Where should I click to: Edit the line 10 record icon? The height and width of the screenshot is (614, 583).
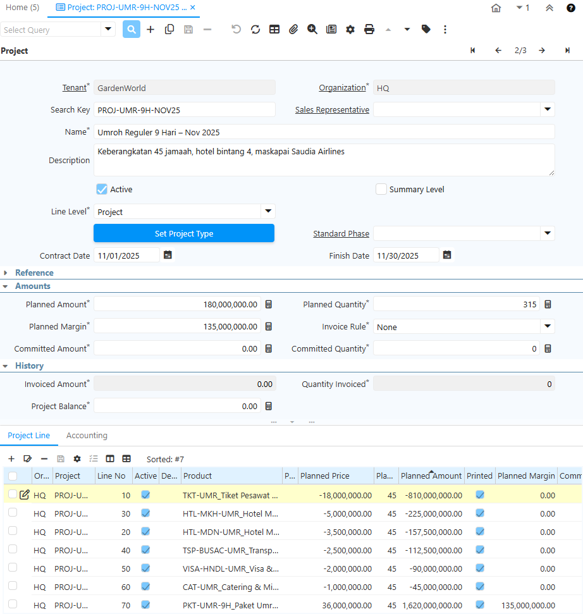(25, 494)
